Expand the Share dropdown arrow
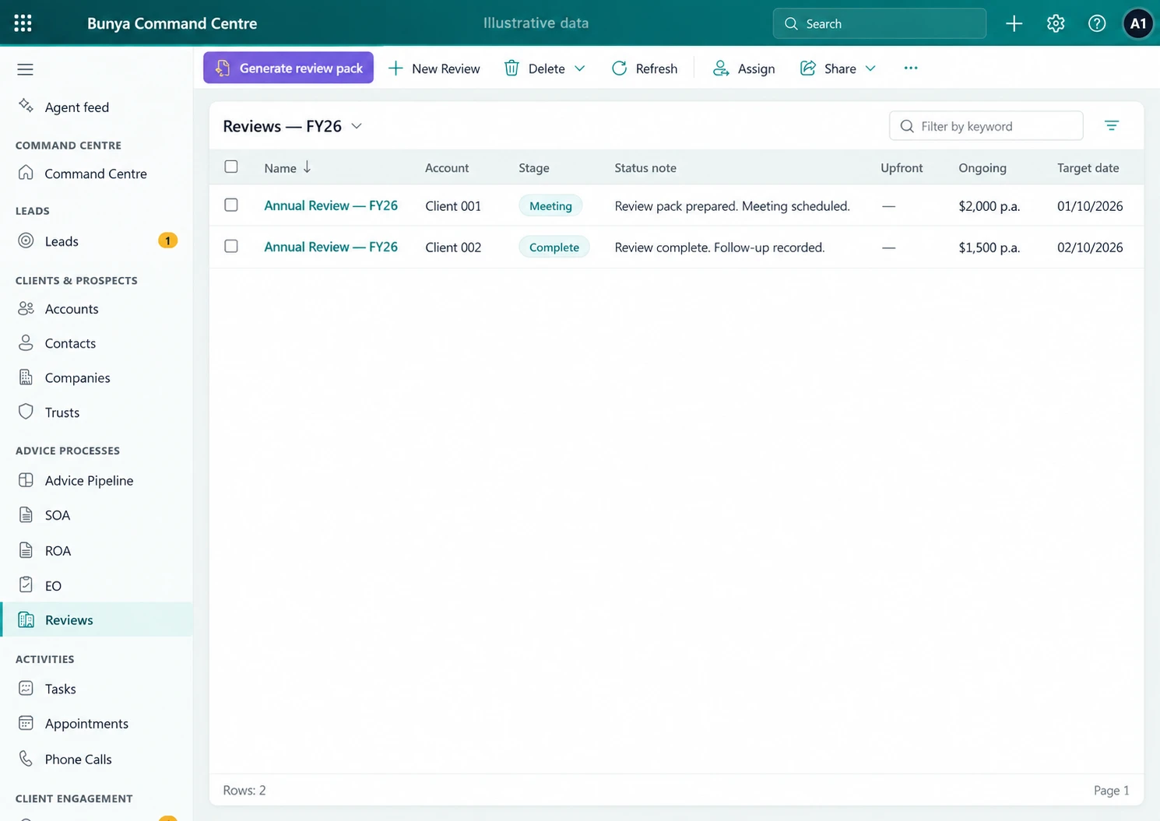Screen dimensions: 1160x821 pyautogui.click(x=870, y=68)
